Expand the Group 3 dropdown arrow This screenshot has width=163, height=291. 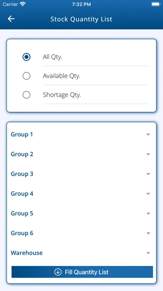tap(148, 174)
